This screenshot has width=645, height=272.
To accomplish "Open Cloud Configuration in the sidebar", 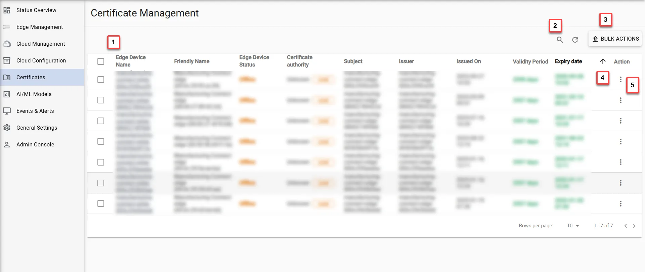I will click(42, 60).
